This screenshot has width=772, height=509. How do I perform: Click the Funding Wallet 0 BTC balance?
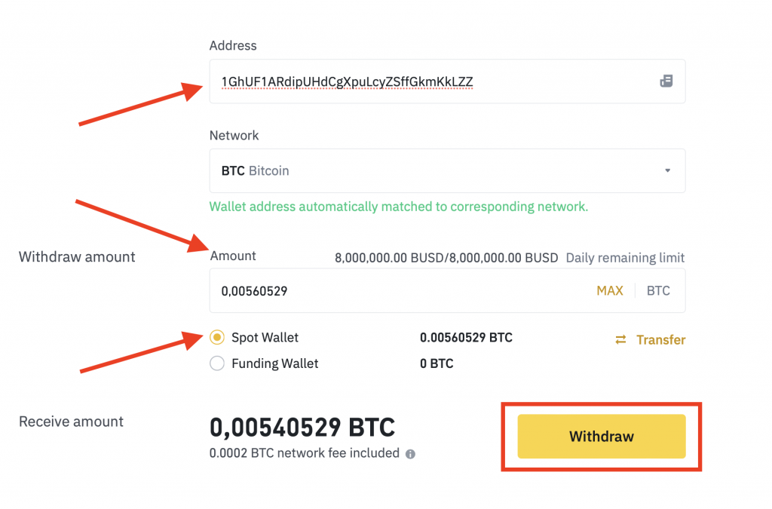437,363
